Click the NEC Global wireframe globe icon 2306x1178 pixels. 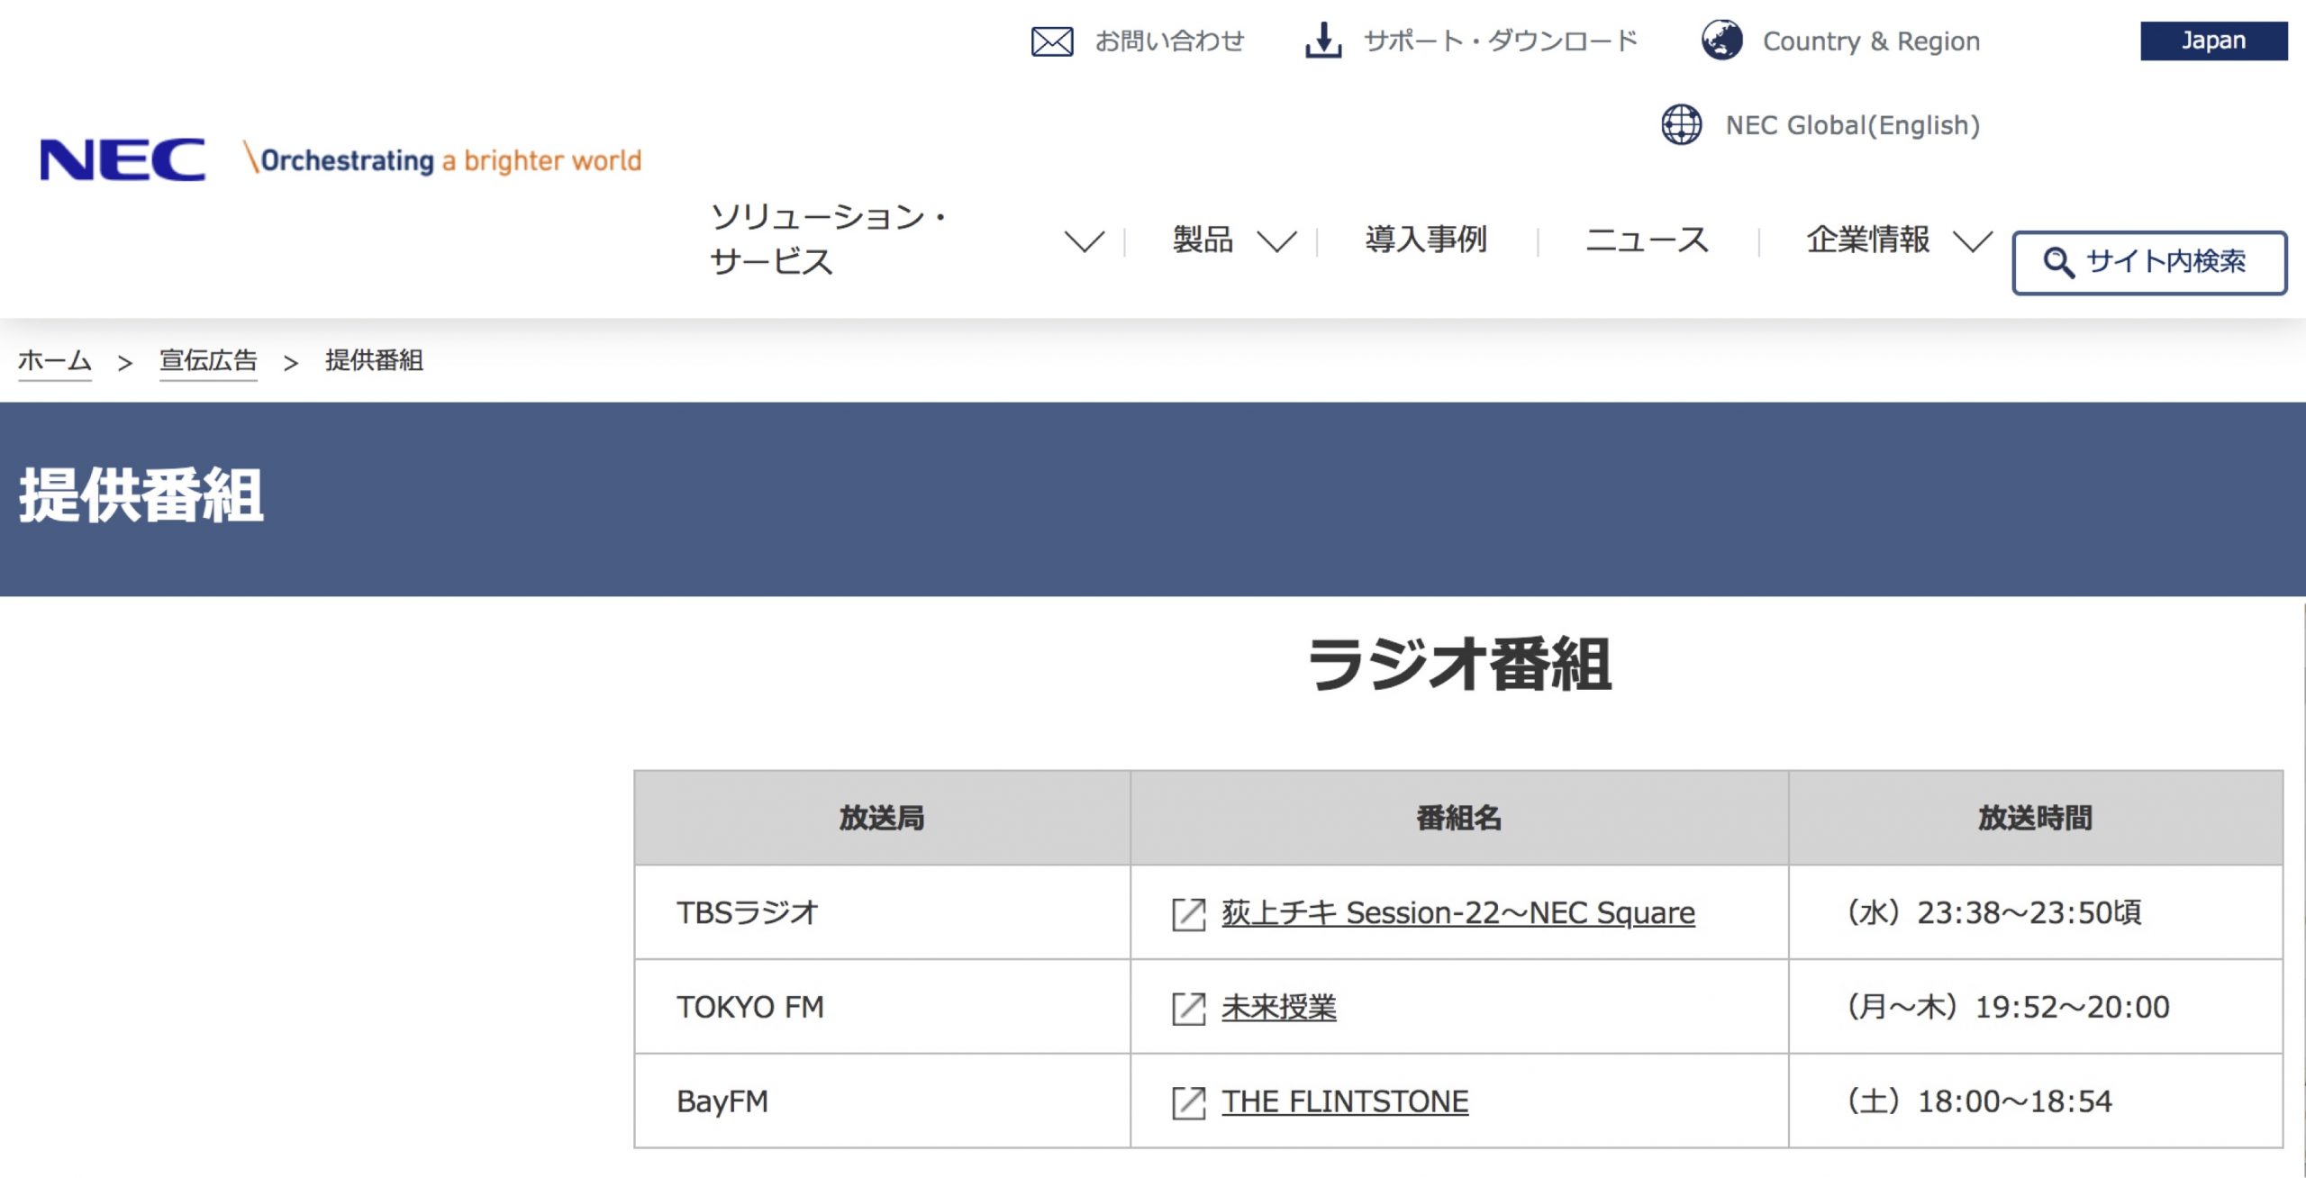1681,124
